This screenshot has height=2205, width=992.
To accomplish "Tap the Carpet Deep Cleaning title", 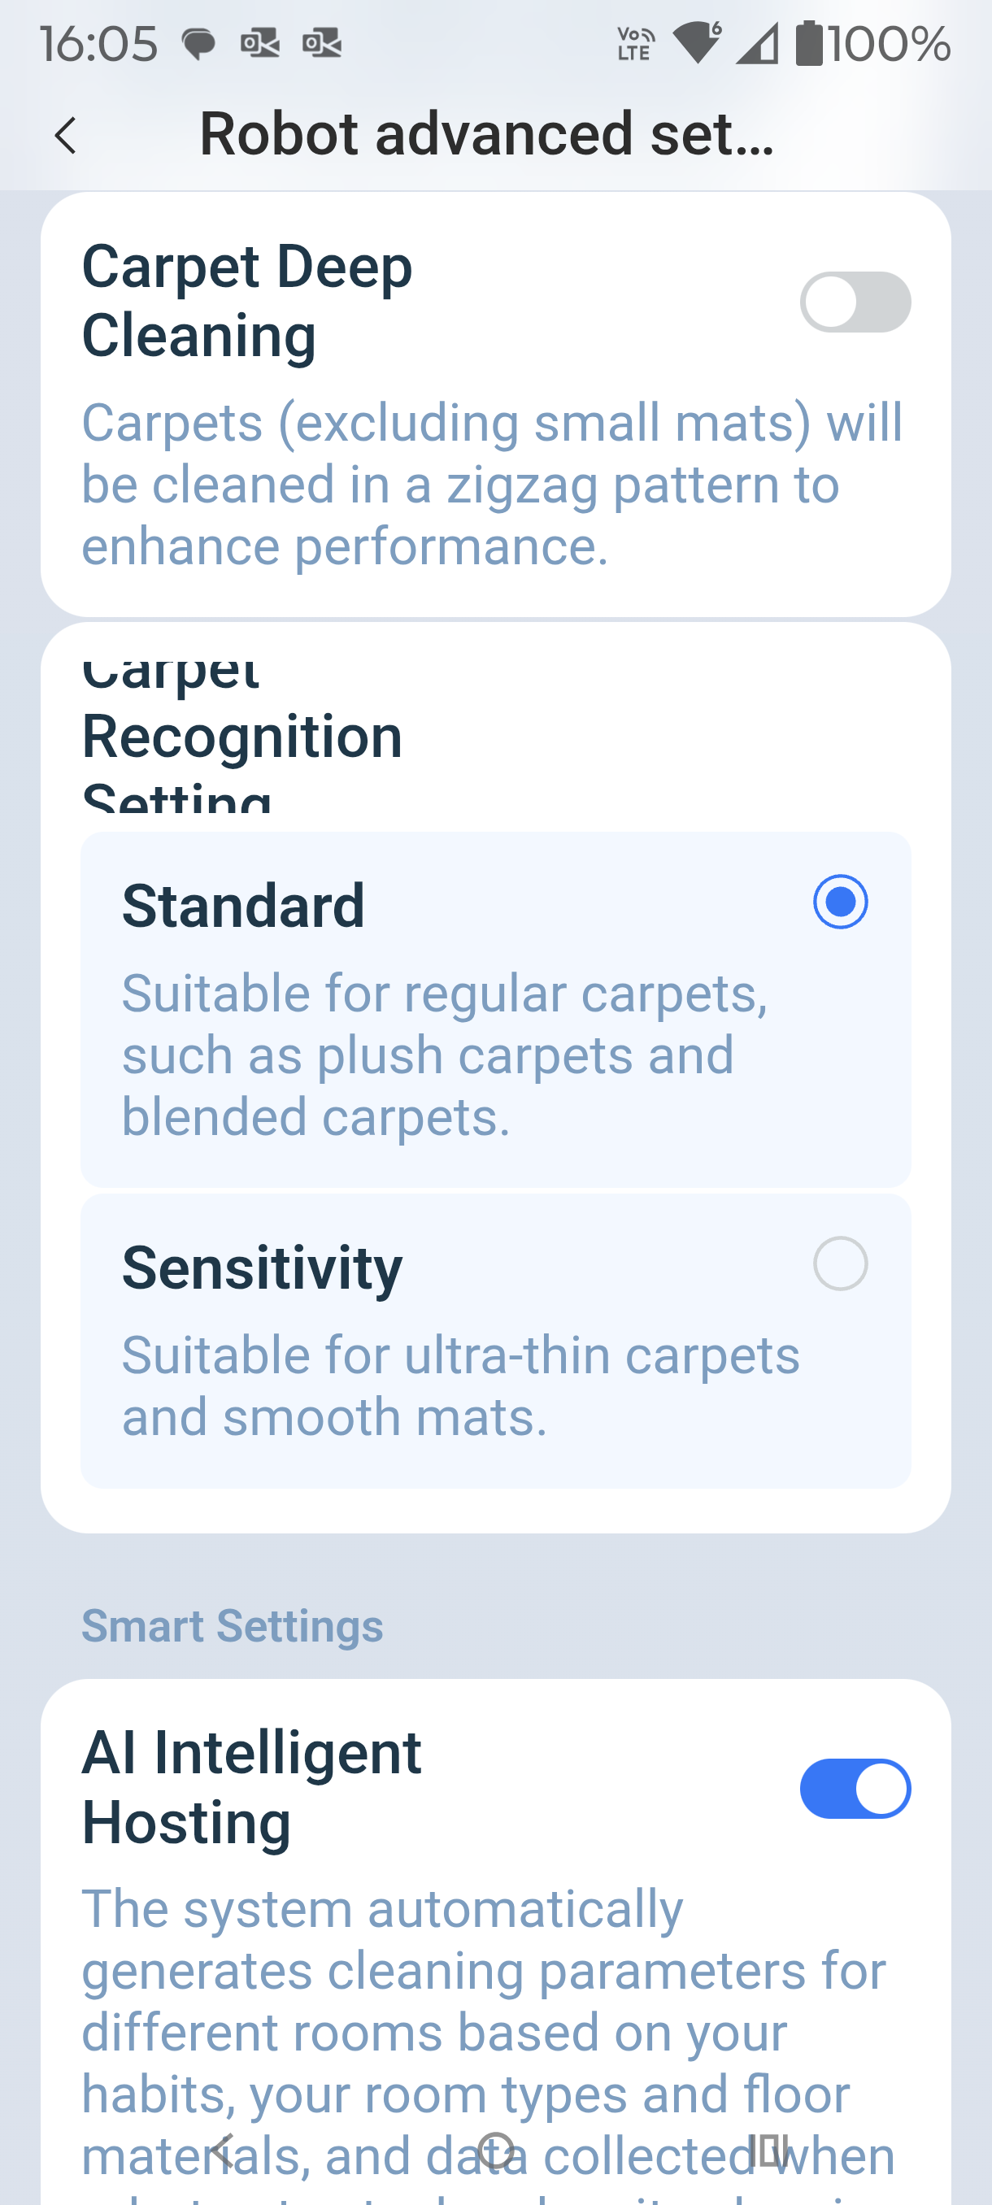I will pyautogui.click(x=246, y=301).
